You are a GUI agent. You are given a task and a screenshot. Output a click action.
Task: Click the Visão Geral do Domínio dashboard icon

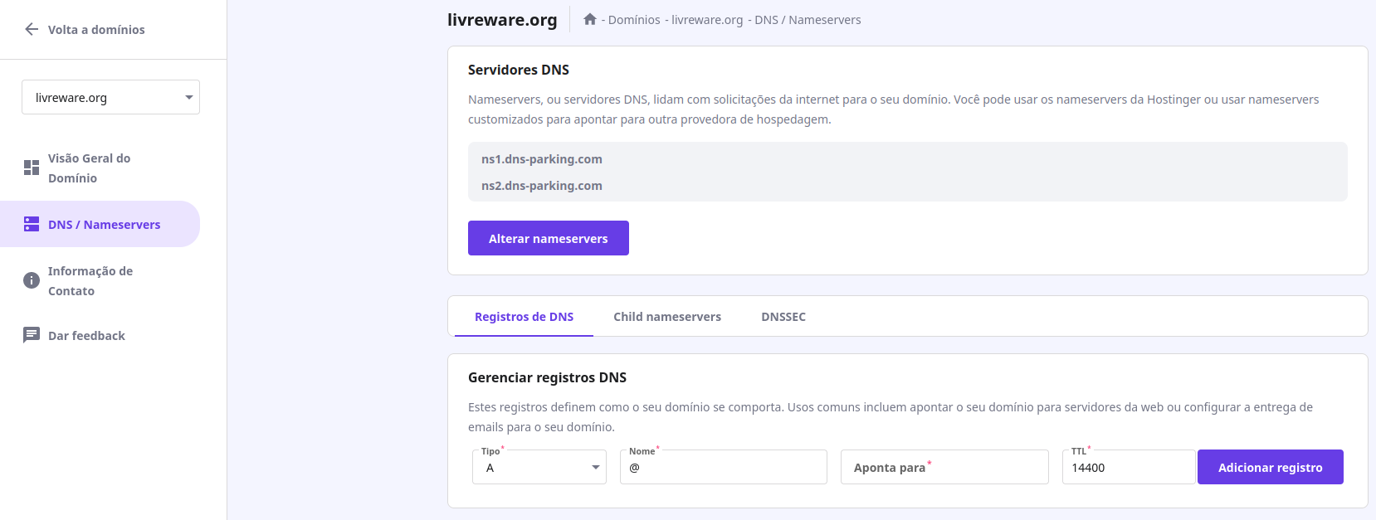(x=32, y=168)
